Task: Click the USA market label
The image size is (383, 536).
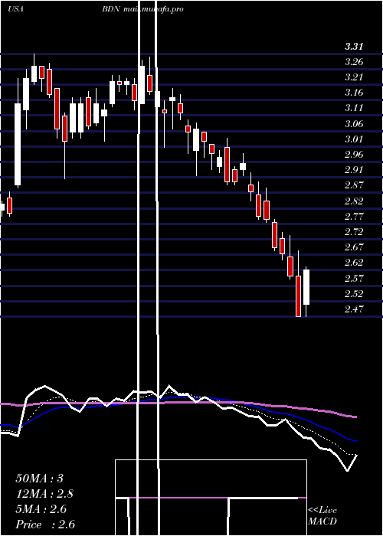Action: 15,9
